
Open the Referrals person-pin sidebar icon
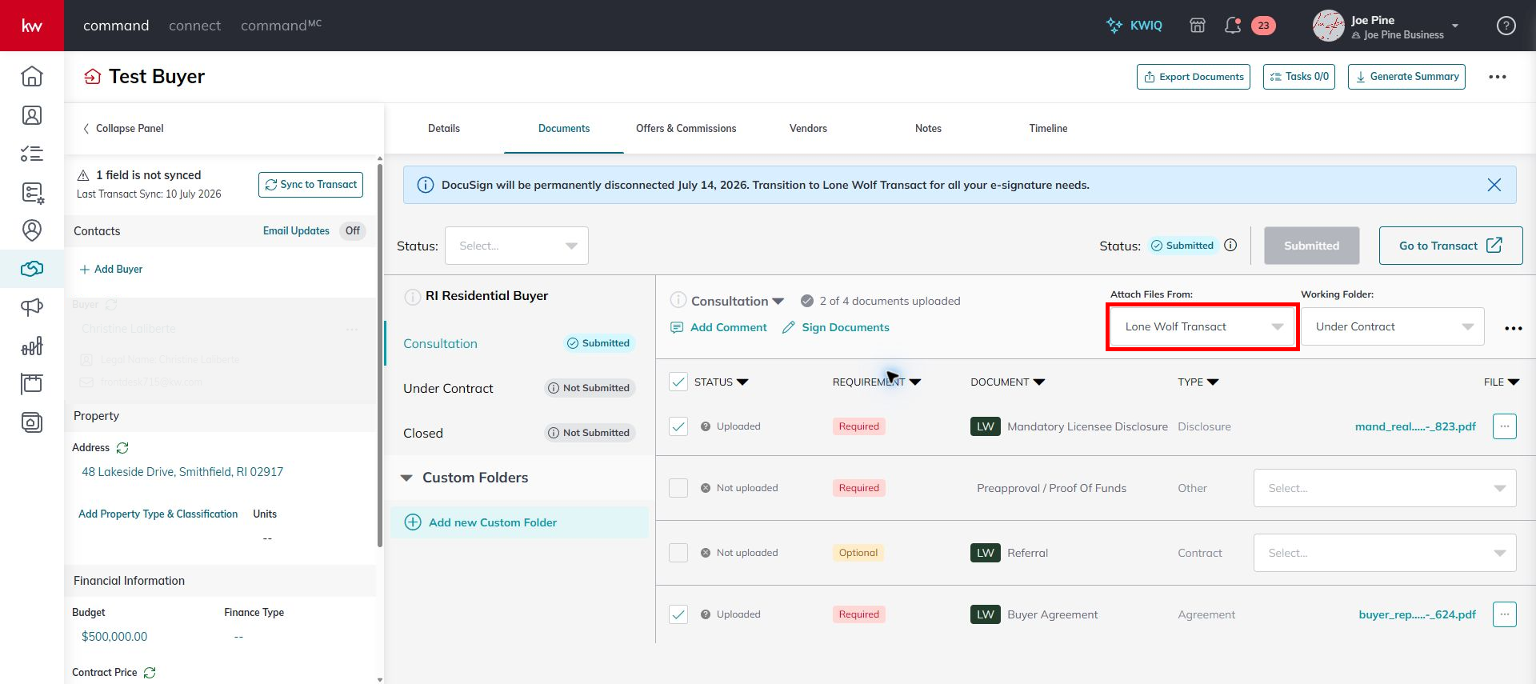[x=32, y=230]
